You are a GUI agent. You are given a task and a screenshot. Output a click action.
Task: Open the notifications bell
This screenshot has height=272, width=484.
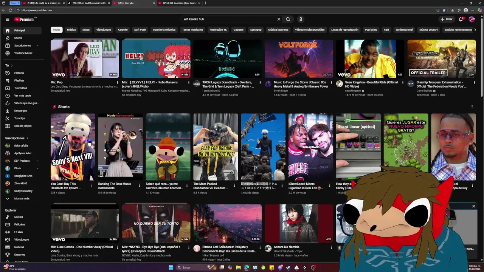(461, 19)
